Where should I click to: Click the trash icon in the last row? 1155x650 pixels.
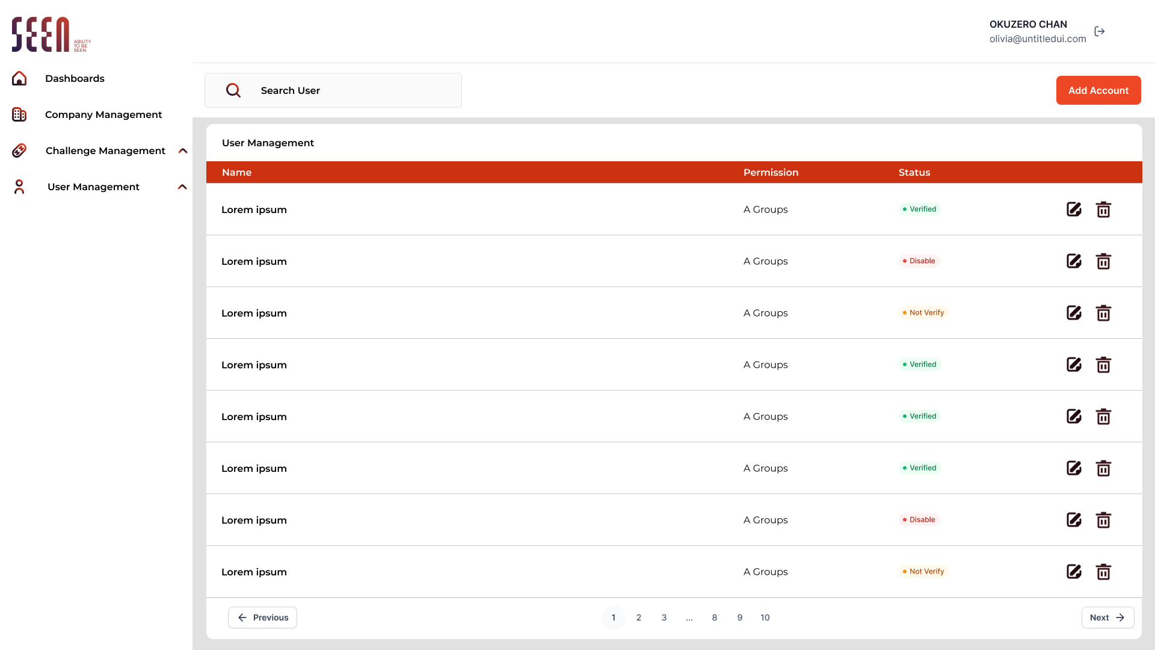point(1103,572)
